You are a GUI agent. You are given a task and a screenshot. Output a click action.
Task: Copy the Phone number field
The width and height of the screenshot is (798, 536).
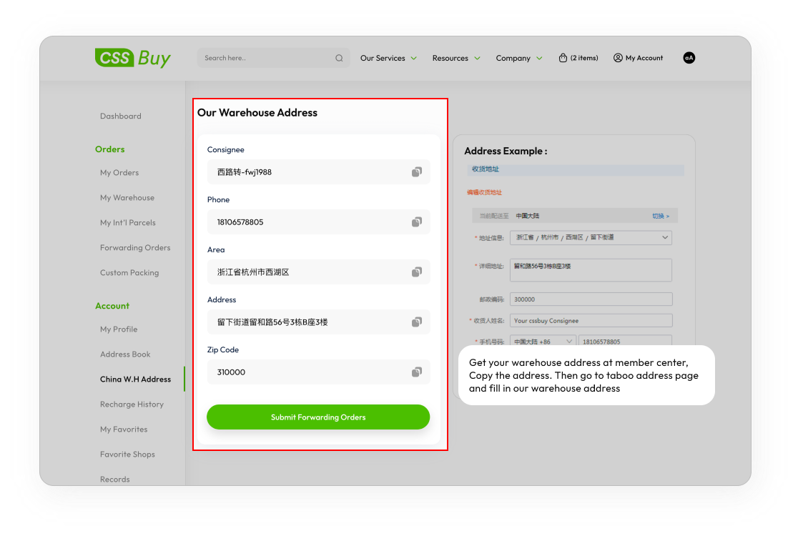click(x=416, y=222)
